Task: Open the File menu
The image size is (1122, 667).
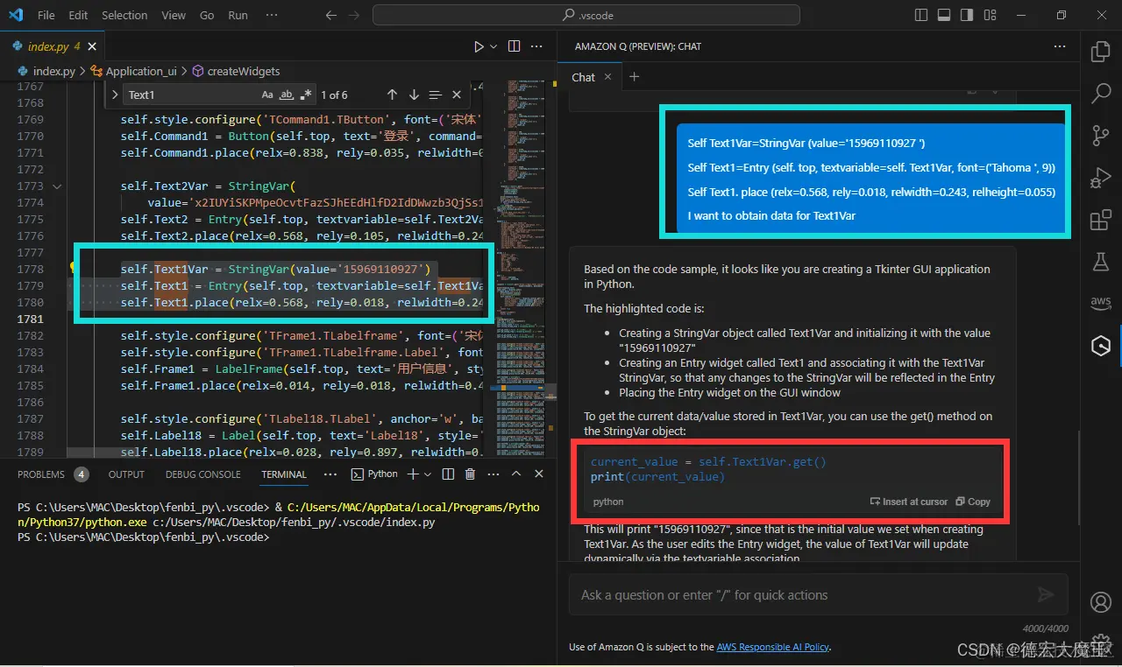Action: [46, 15]
